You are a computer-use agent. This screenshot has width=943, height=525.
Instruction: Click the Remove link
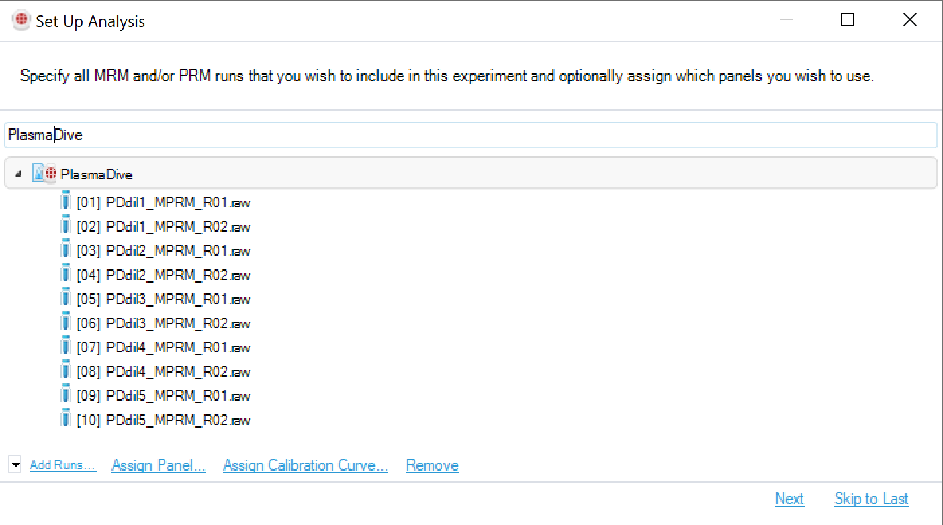(433, 465)
